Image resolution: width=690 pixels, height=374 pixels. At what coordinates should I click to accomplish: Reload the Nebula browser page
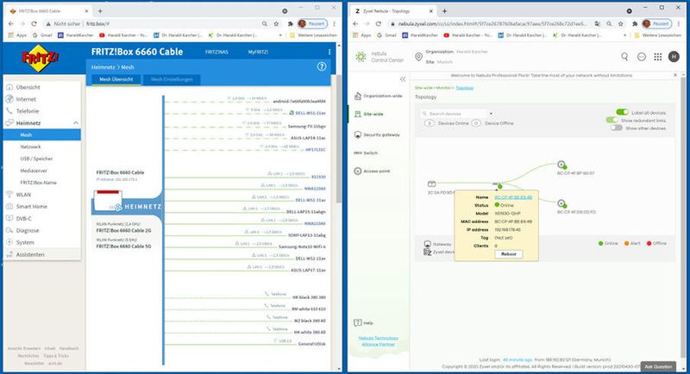coord(379,24)
